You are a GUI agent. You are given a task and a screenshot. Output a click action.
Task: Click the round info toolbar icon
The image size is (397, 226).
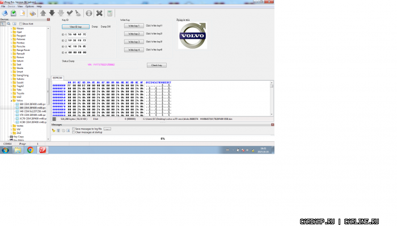(x=89, y=13)
